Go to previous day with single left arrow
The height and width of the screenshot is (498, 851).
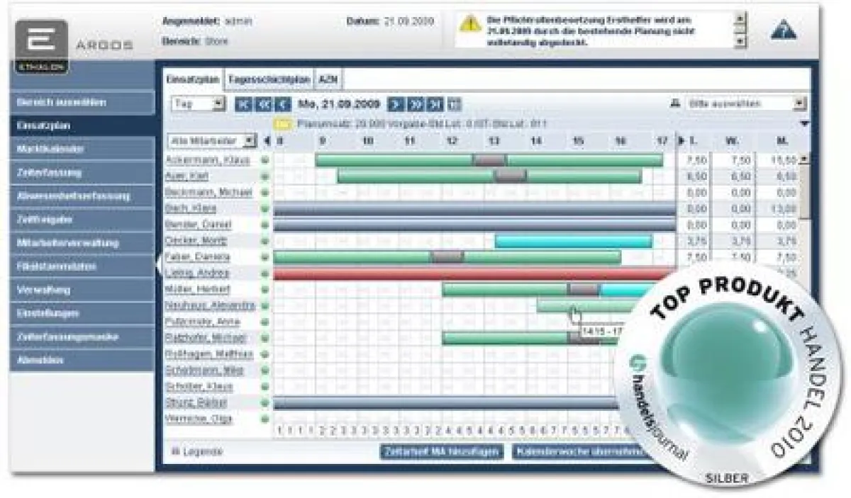point(283,104)
